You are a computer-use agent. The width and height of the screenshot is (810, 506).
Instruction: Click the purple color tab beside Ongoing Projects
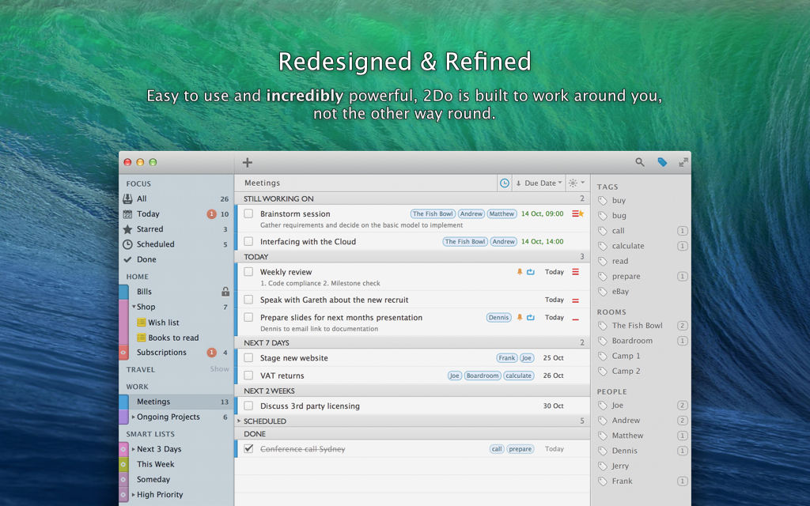point(124,417)
